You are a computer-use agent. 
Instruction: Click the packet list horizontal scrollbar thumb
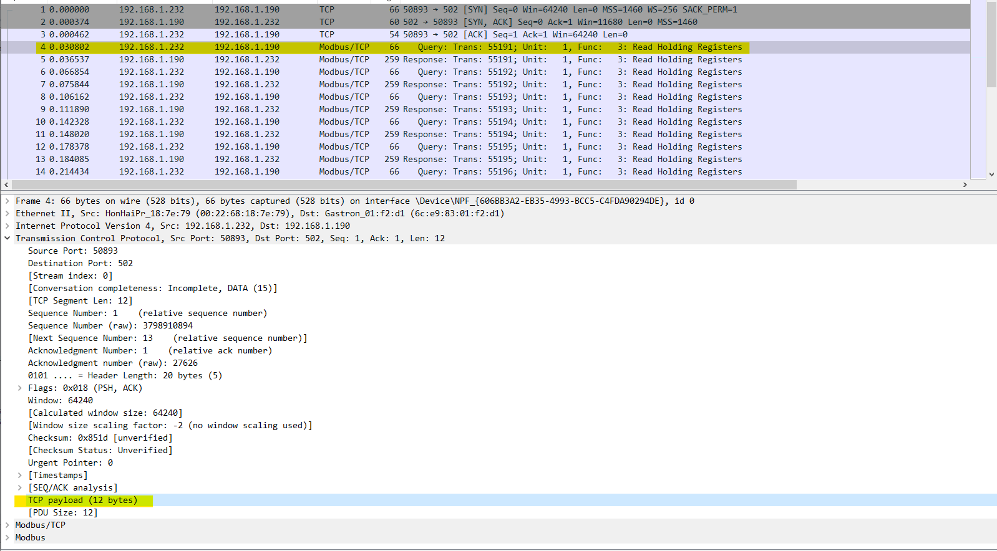pyautogui.click(x=404, y=185)
